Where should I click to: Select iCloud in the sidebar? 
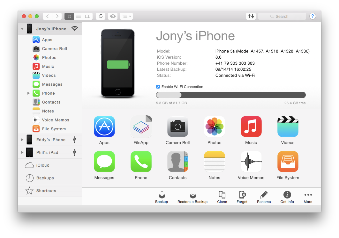tap(43, 165)
